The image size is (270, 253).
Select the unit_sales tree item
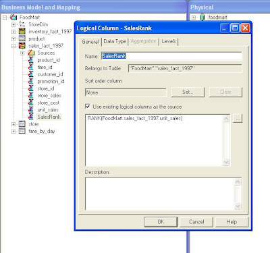[48, 110]
